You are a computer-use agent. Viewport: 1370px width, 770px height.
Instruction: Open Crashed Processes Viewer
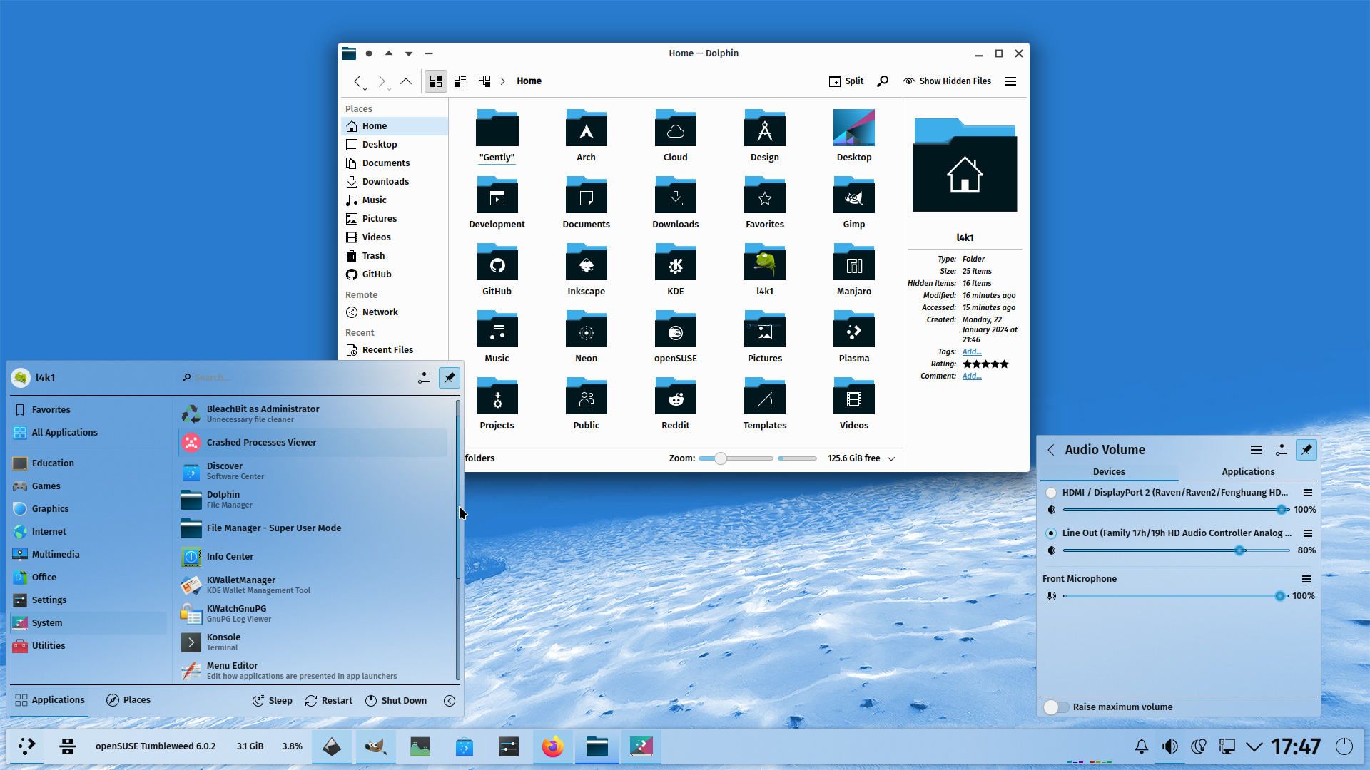coord(313,443)
